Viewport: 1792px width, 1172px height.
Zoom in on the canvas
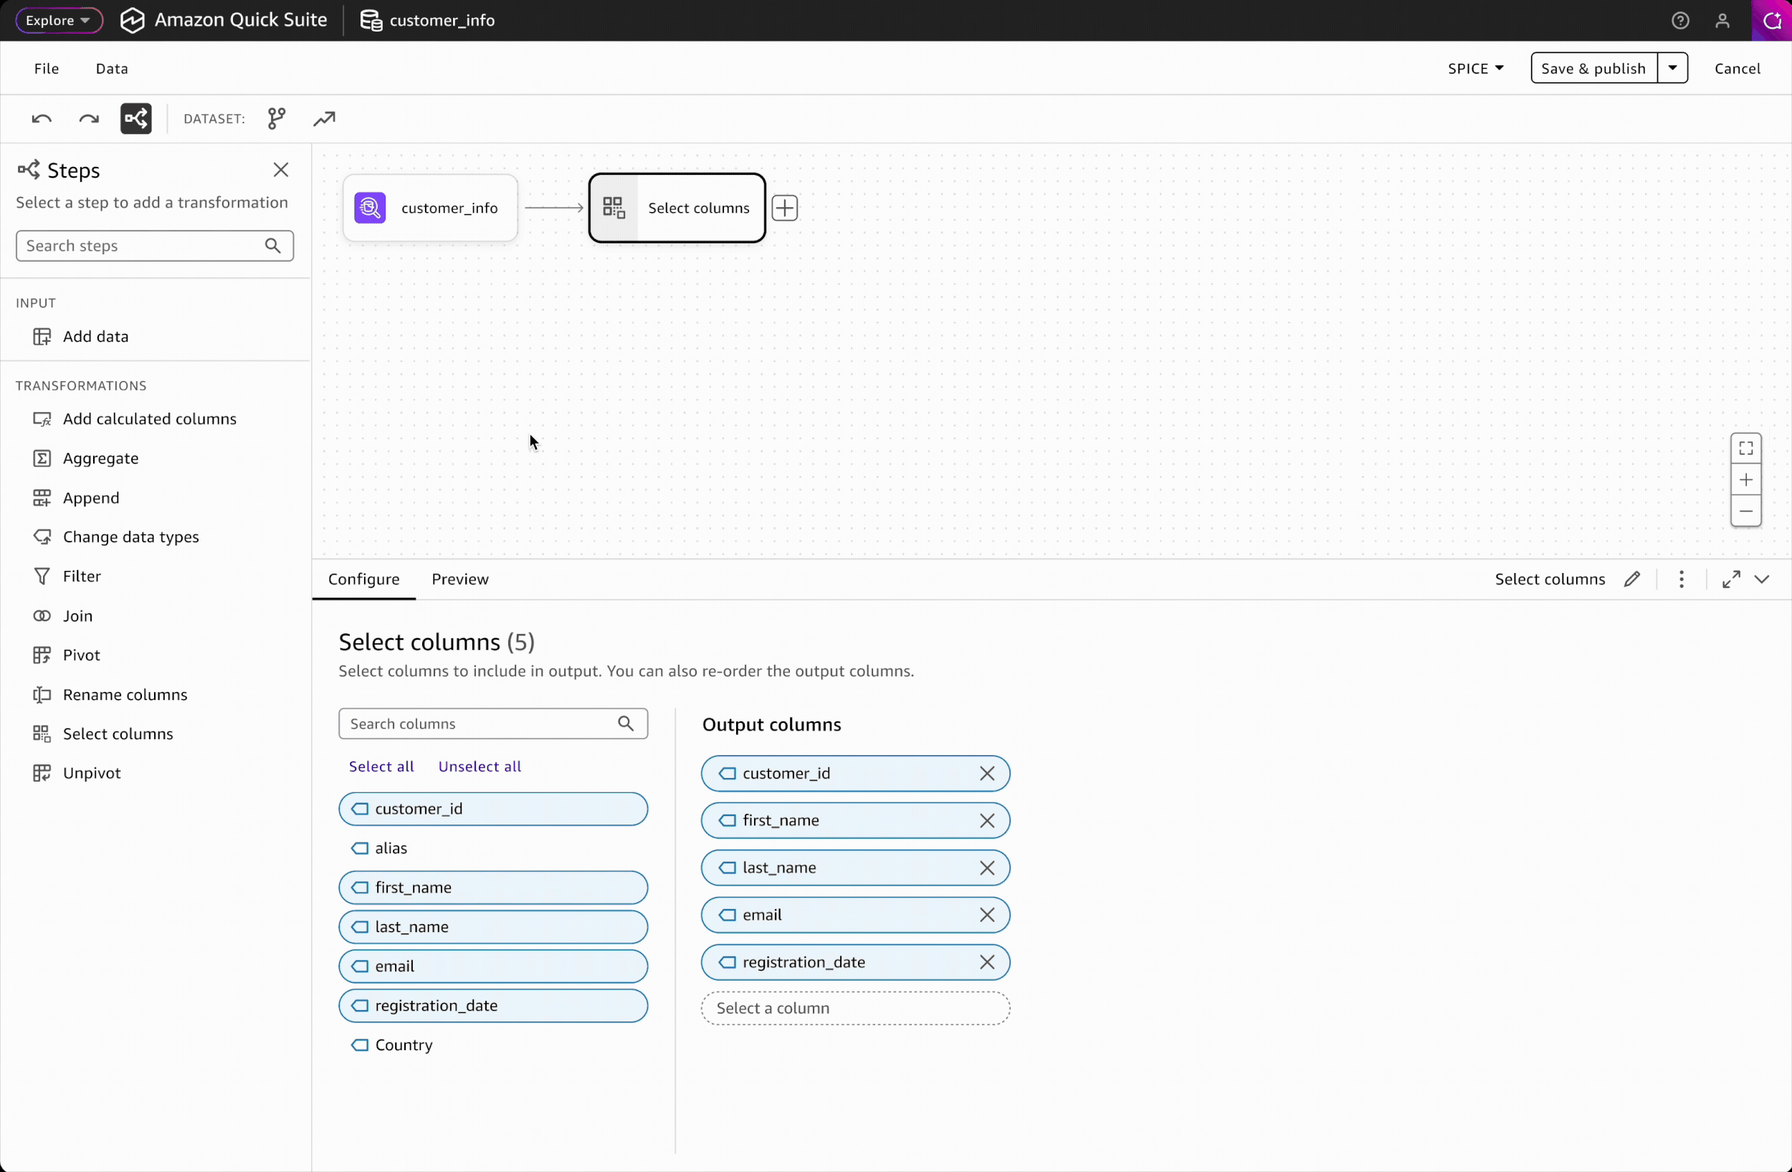coord(1745,480)
